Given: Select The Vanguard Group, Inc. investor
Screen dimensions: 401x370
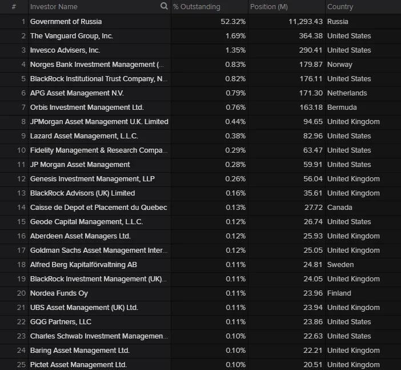Looking at the screenshot, I should coord(71,36).
